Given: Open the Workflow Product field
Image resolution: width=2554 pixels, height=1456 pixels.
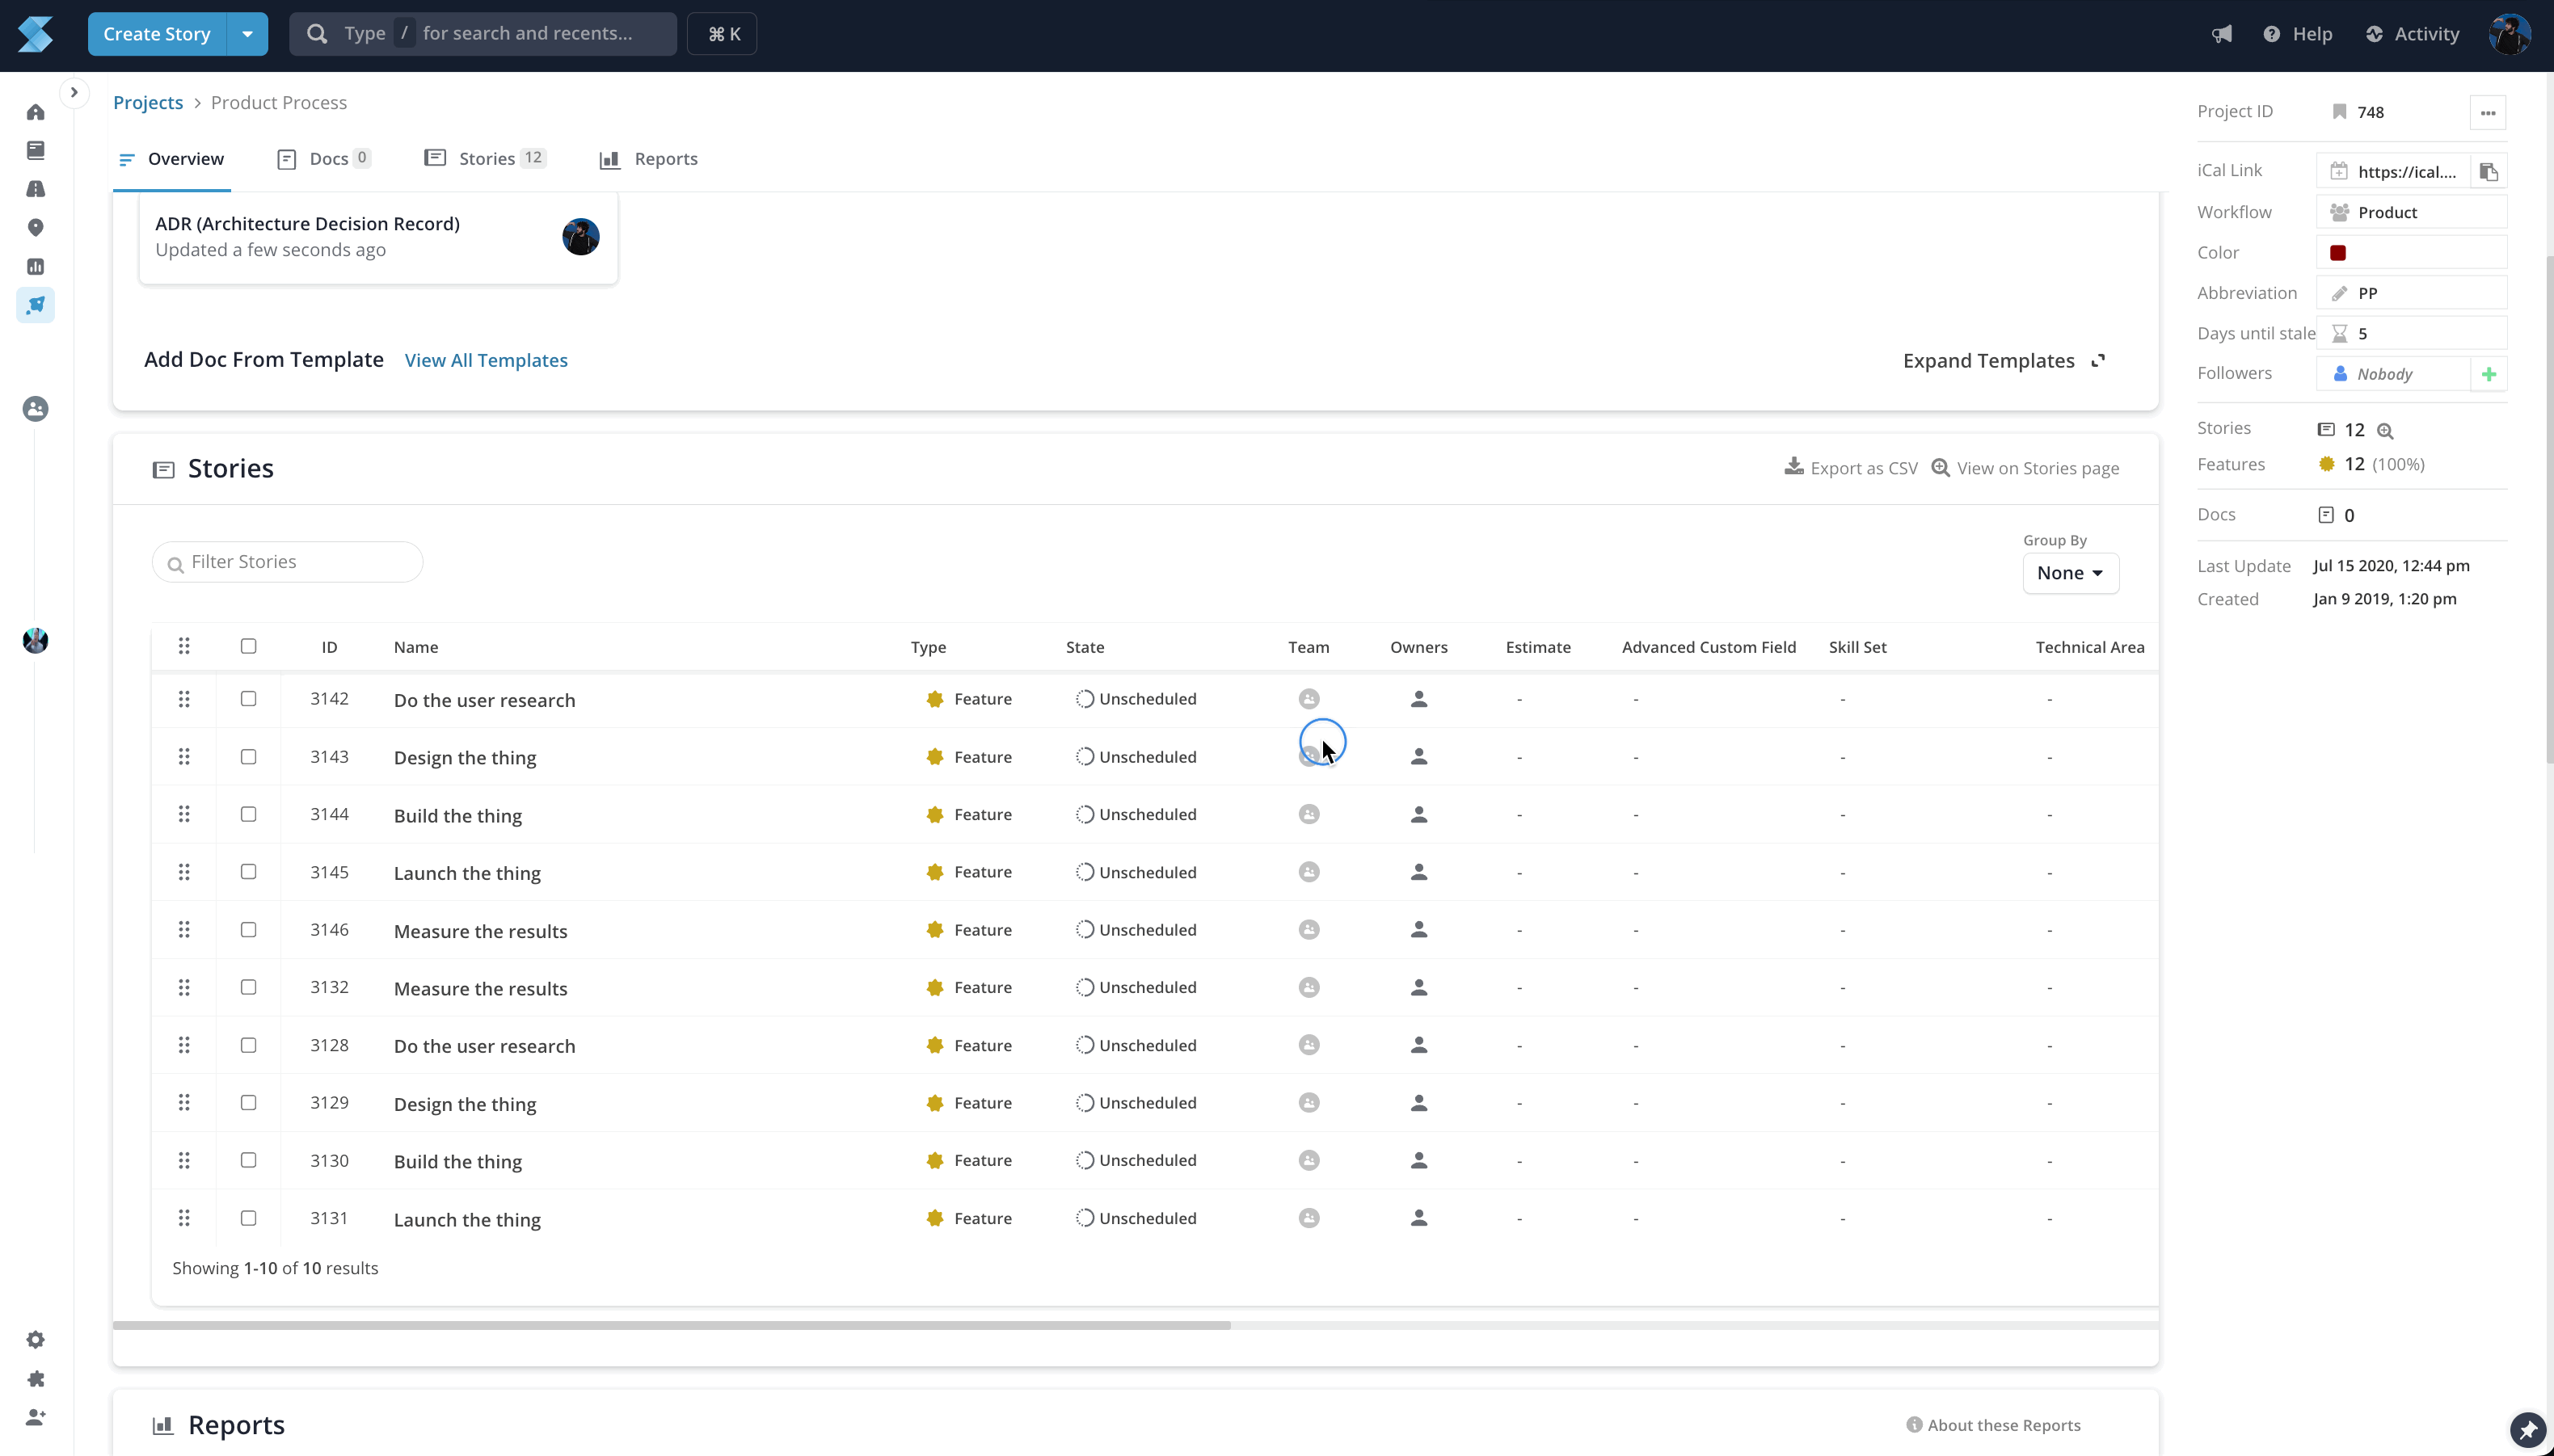Looking at the screenshot, I should point(2411,213).
